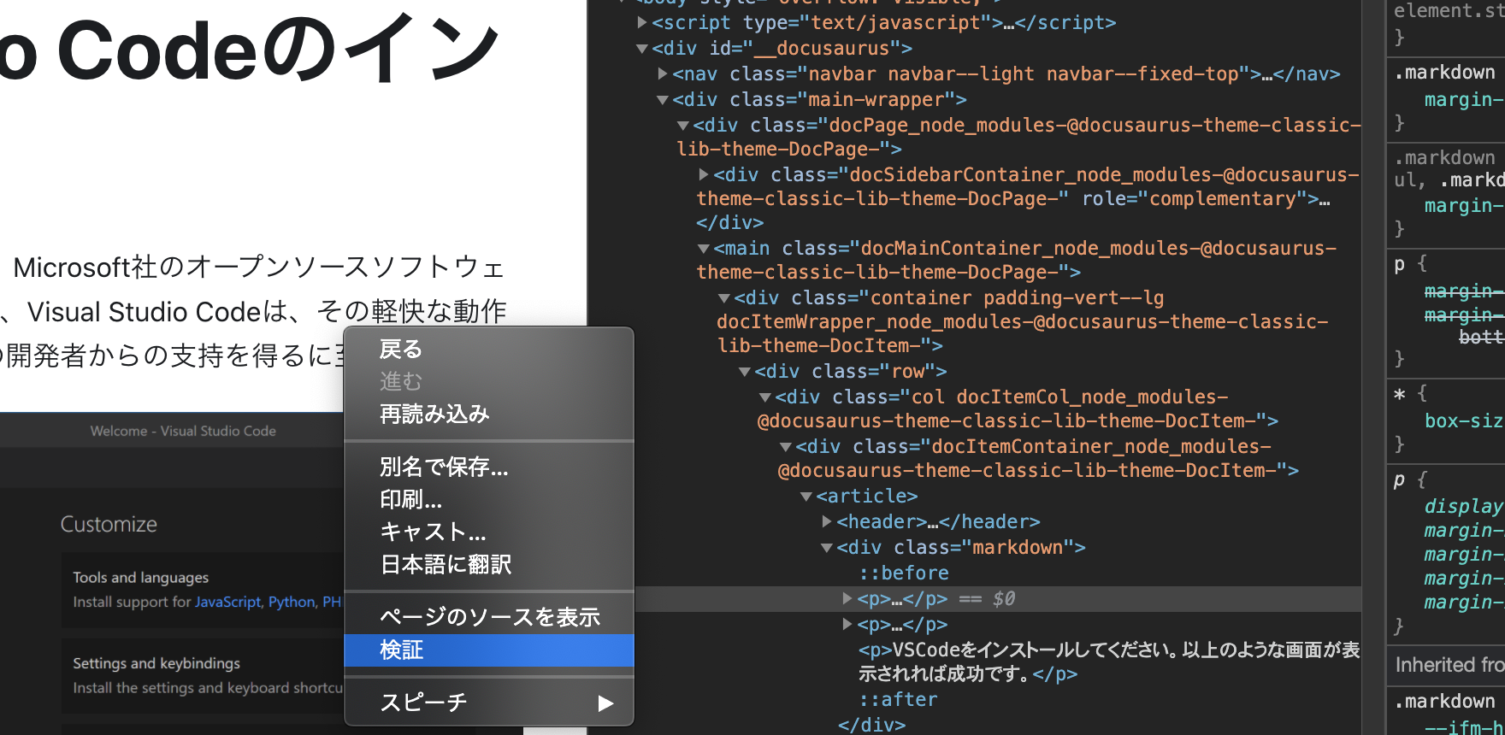Collapse the div class="markdown" node
Screen dimensions: 1505x735
[x=827, y=548]
